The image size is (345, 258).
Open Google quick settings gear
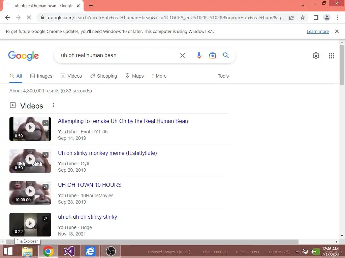316,56
